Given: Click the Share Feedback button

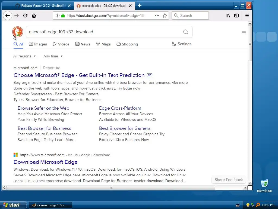Looking at the screenshot, I should [229, 180].
